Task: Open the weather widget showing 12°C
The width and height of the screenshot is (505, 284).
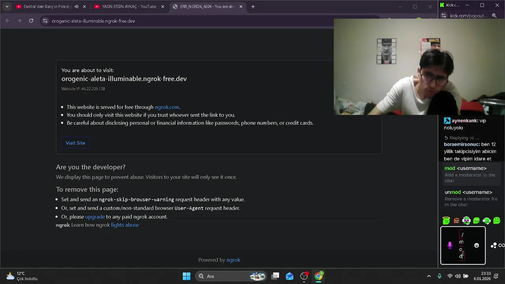Action: [22, 276]
